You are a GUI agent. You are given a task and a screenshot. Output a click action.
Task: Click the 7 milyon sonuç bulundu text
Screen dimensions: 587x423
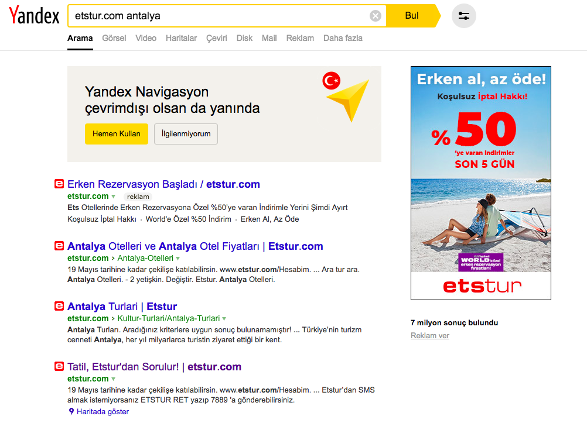pos(454,323)
